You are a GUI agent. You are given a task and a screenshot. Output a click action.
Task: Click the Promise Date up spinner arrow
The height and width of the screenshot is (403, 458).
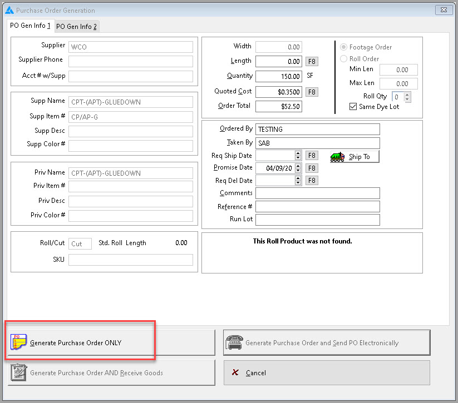(298, 166)
